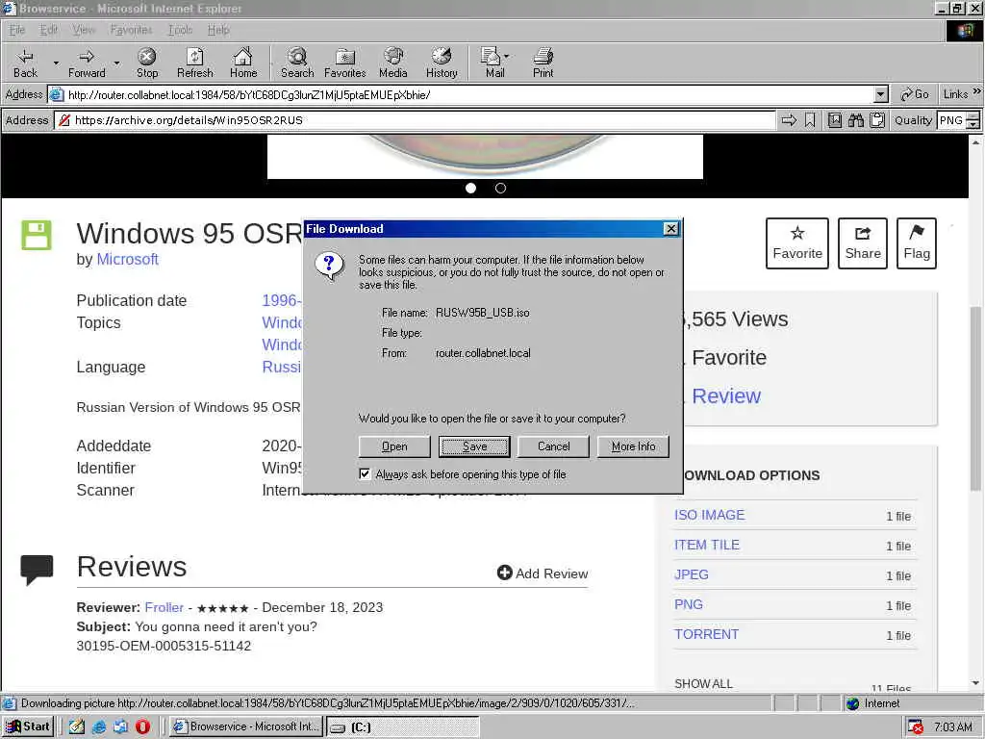This screenshot has width=985, height=739.
Task: Click insecure padlock icon in Browservice address bar
Action: point(64,120)
